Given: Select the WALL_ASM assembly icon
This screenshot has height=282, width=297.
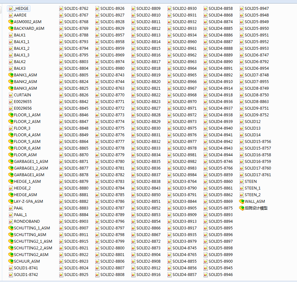Looking at the screenshot, I should (x=242, y=202).
